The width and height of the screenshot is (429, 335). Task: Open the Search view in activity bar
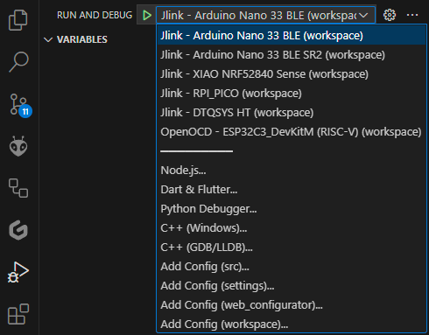[18, 62]
